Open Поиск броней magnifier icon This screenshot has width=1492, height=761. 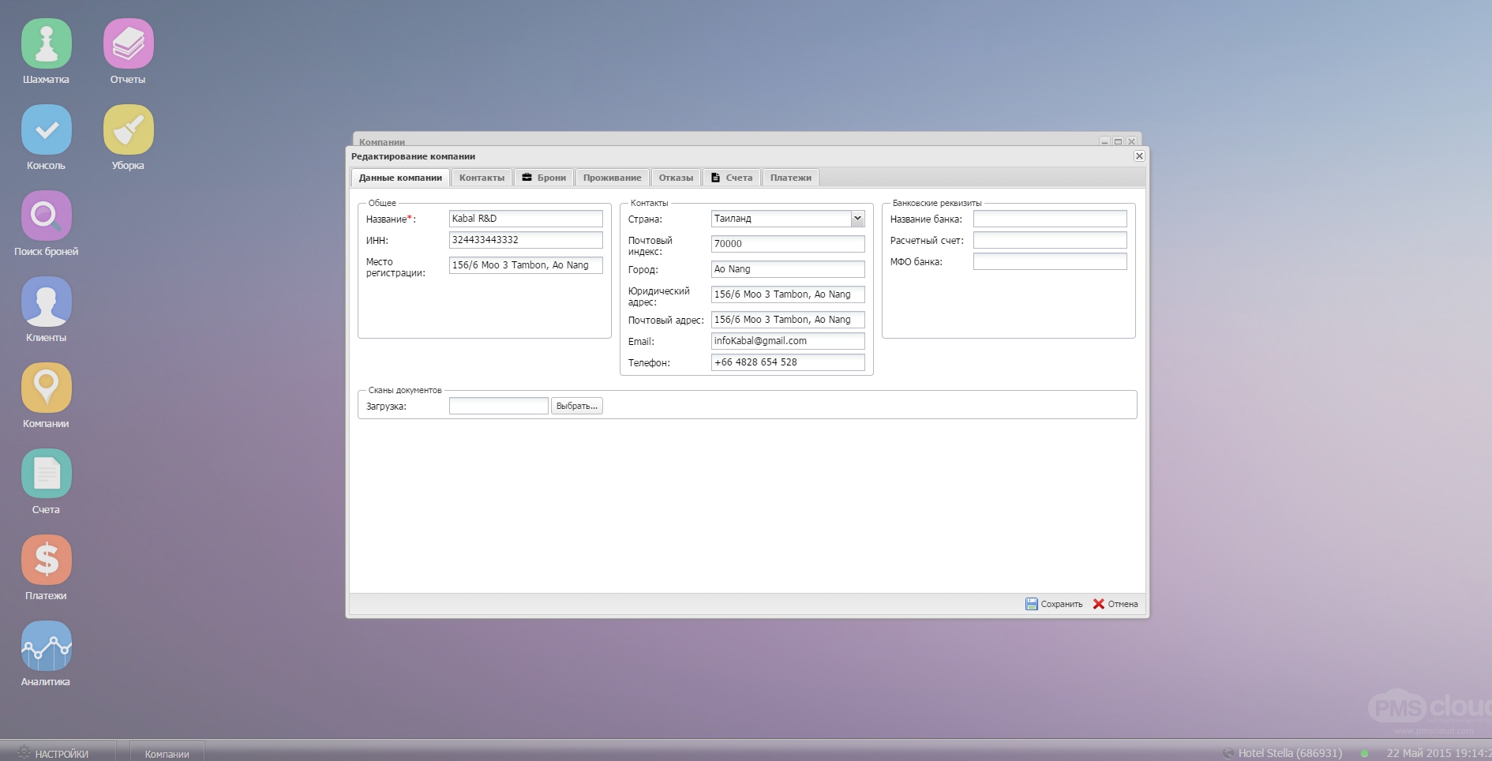47,216
